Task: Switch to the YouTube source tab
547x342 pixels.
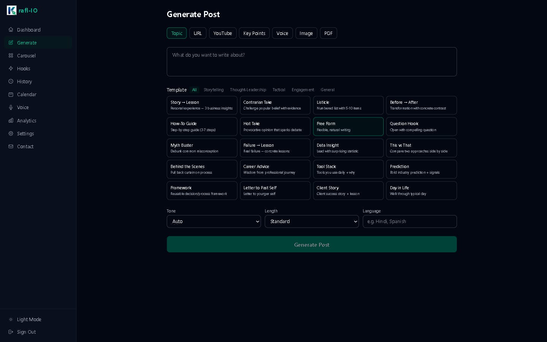Action: coord(223,33)
